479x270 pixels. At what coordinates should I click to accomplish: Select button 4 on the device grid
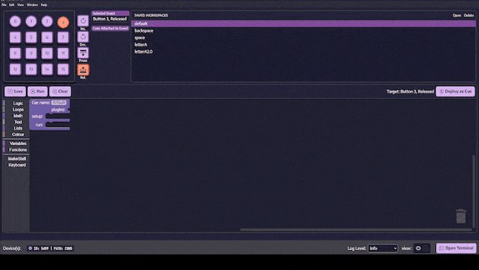pos(16,37)
